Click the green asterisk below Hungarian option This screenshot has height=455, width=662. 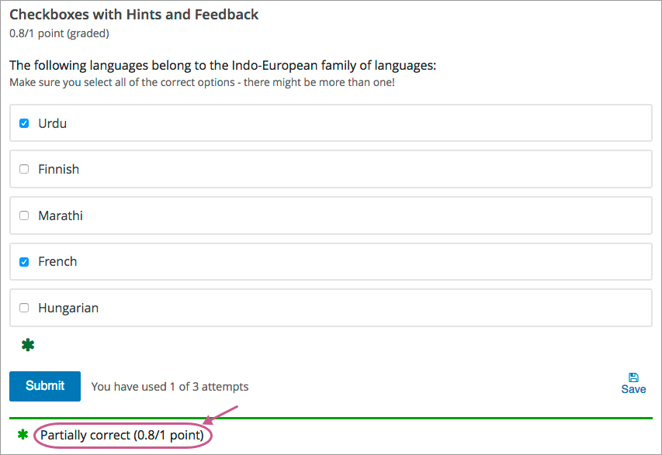[28, 345]
